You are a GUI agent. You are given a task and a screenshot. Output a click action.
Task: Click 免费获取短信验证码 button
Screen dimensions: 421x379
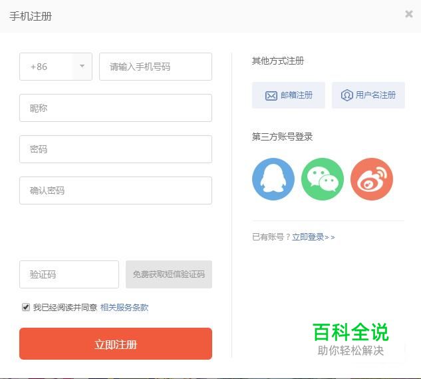click(x=169, y=274)
